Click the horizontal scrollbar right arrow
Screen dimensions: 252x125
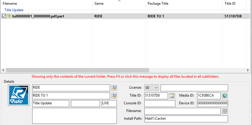pos(248,70)
